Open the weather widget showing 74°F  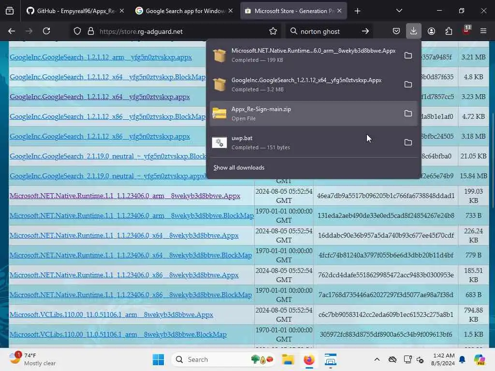[x=31, y=359]
